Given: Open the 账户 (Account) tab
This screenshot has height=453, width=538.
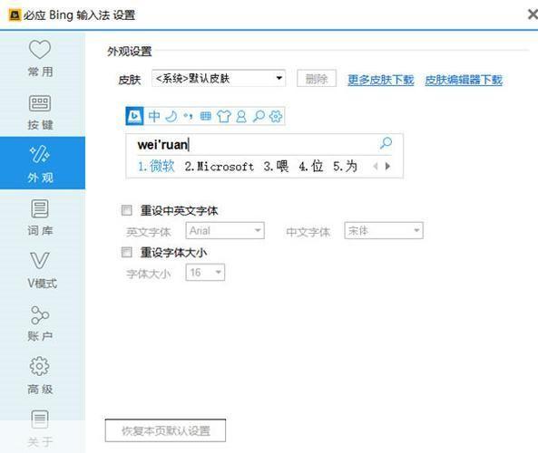Looking at the screenshot, I should pos(43,323).
